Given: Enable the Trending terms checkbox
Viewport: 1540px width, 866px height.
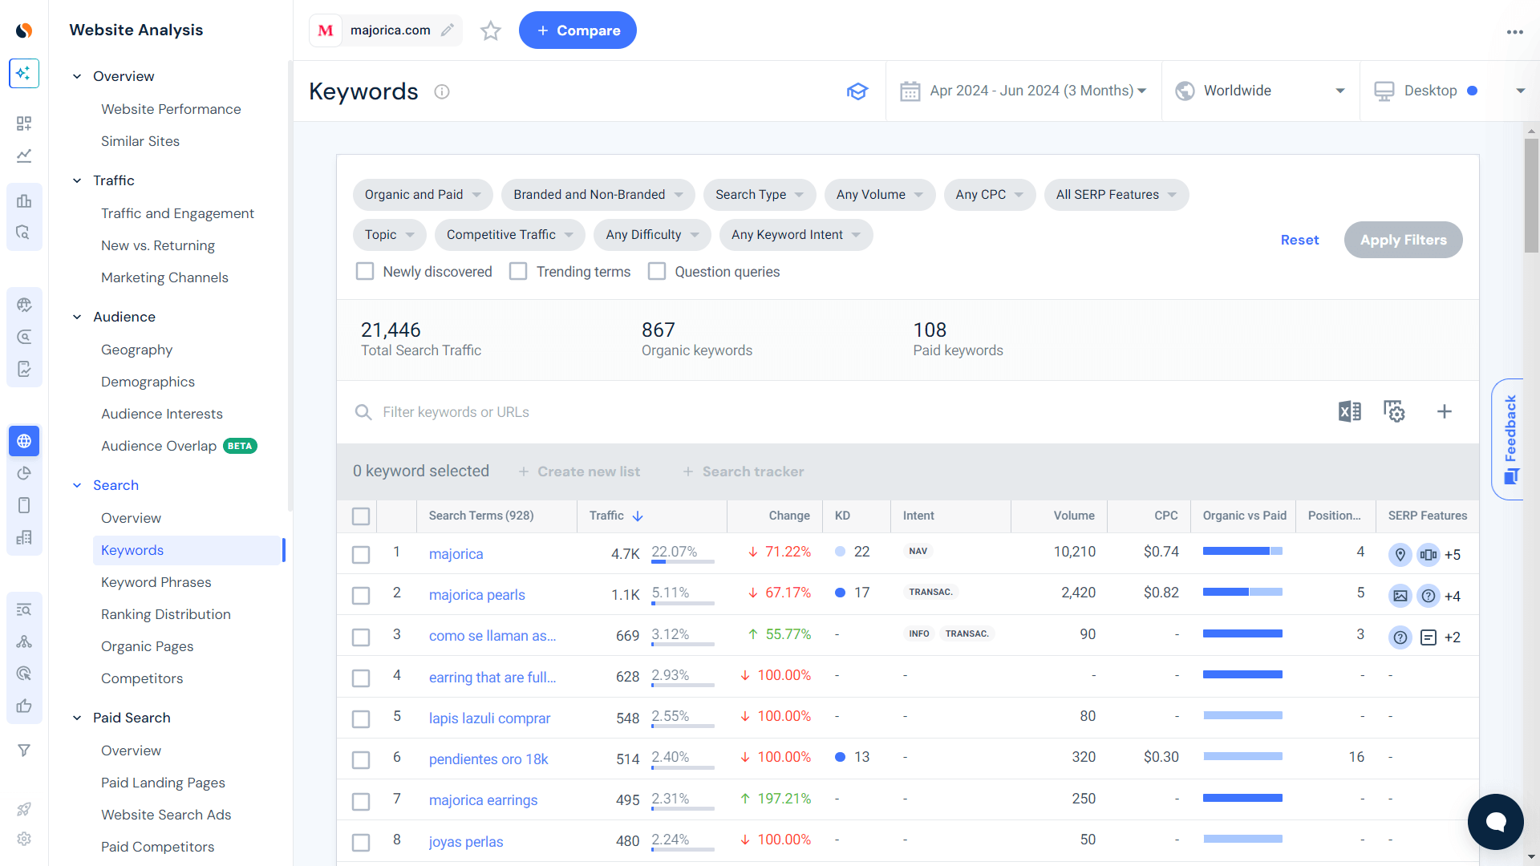Looking at the screenshot, I should (x=518, y=272).
